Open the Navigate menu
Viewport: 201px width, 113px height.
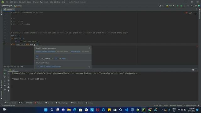[22, 2]
